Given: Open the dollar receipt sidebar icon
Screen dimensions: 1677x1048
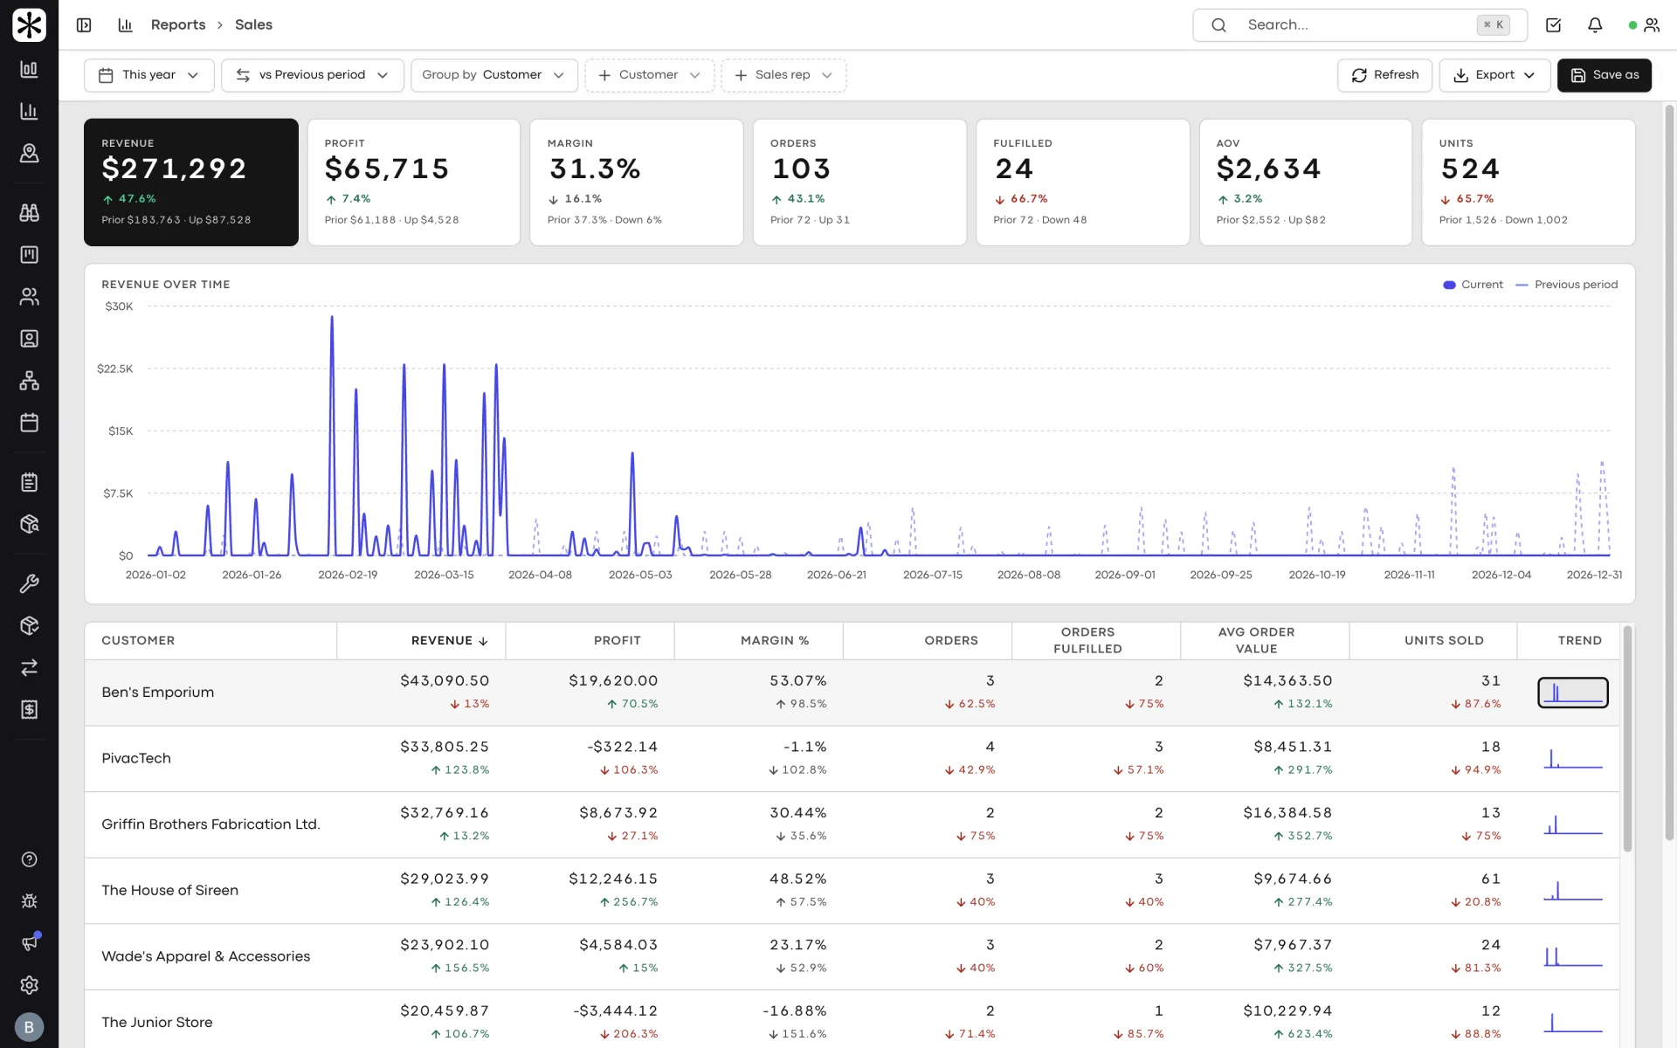Looking at the screenshot, I should pyautogui.click(x=29, y=709).
